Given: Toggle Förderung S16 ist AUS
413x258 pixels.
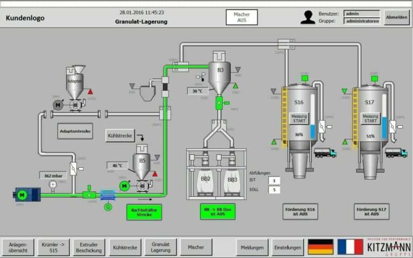Looking at the screenshot, I should (300, 212).
